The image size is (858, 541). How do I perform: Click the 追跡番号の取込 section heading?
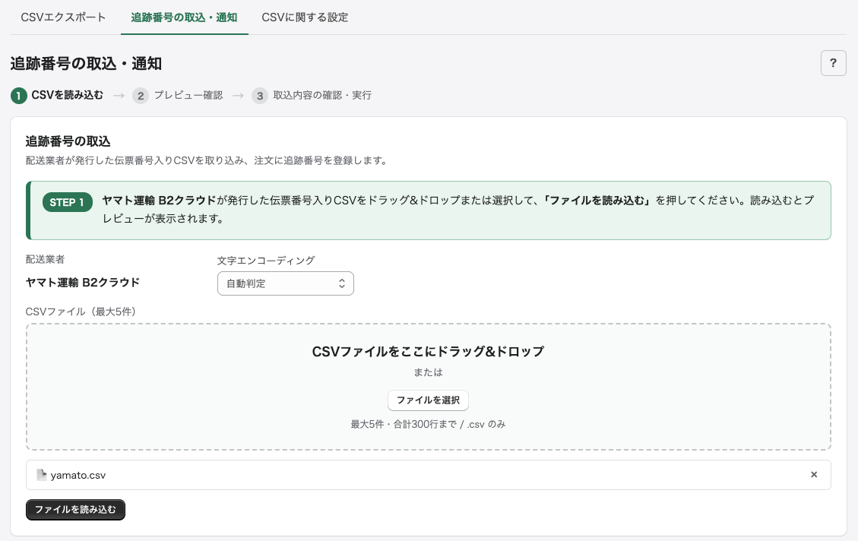[x=68, y=141]
